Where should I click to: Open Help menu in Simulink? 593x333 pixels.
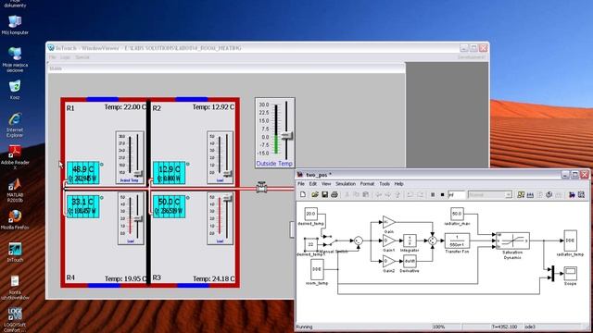coord(399,184)
